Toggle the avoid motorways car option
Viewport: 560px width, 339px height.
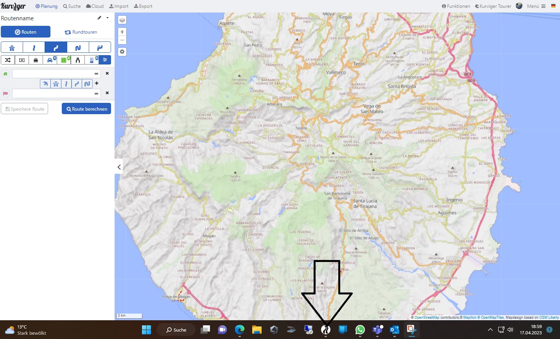pyautogui.click(x=50, y=60)
